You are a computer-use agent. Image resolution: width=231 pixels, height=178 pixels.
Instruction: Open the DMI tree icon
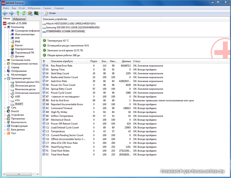(x=12, y=38)
